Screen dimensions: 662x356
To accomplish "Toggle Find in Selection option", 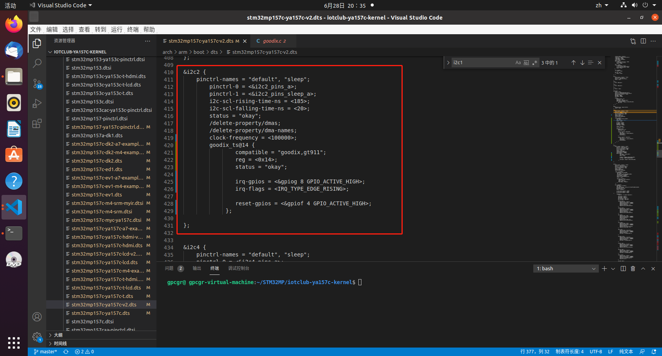I will click(590, 63).
